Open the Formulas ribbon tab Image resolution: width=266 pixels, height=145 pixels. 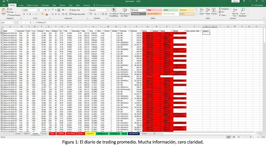tap(45, 5)
